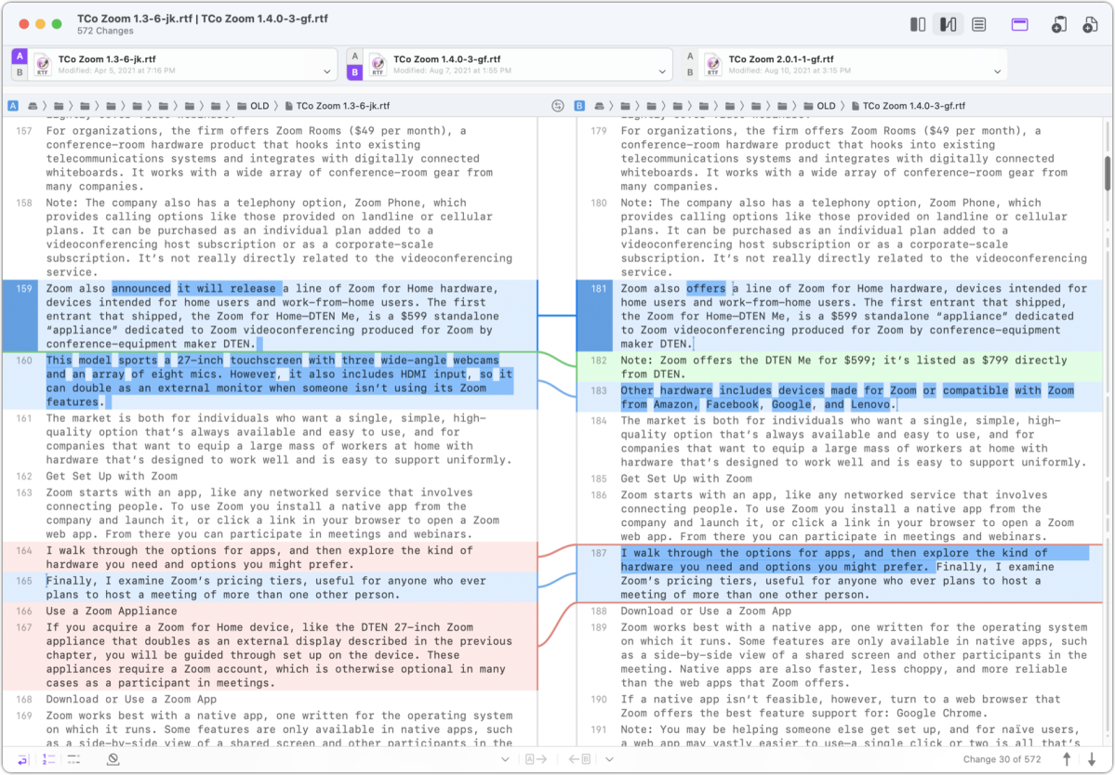Click the swap A and B sides icon
This screenshot has height=775, width=1115.
tap(558, 106)
